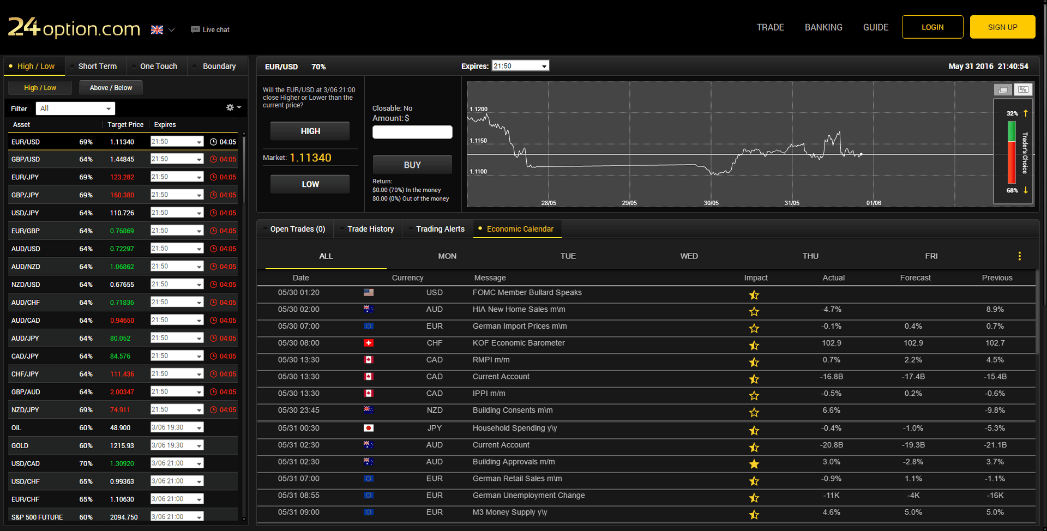The image size is (1047, 531).
Task: Open OIL row expiry dropdown
Action: (x=177, y=427)
